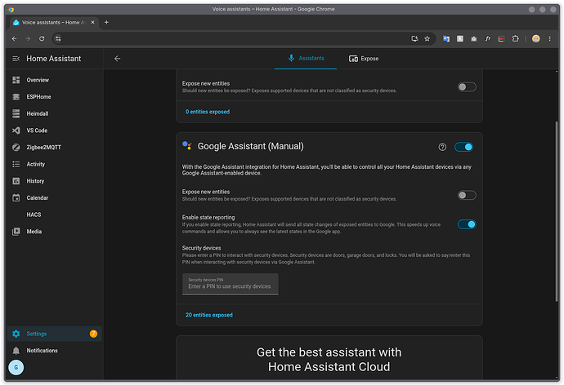Collapse the Home Assistant sidebar menu icon
The height and width of the screenshot is (385, 564).
16,59
